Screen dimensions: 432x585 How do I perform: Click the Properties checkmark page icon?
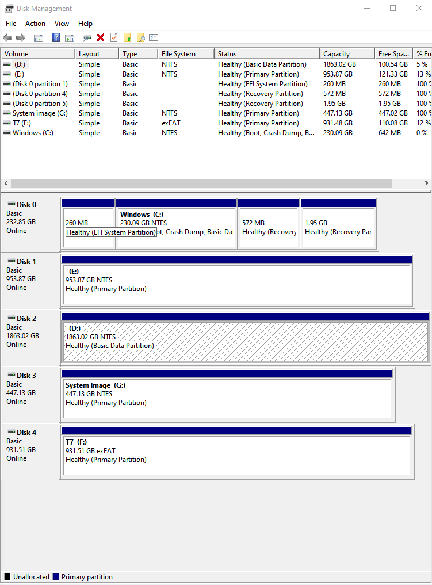pyautogui.click(x=114, y=38)
